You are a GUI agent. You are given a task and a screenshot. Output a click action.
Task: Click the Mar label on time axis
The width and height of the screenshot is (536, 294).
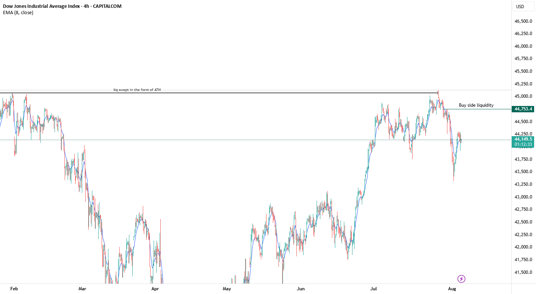[x=83, y=289]
